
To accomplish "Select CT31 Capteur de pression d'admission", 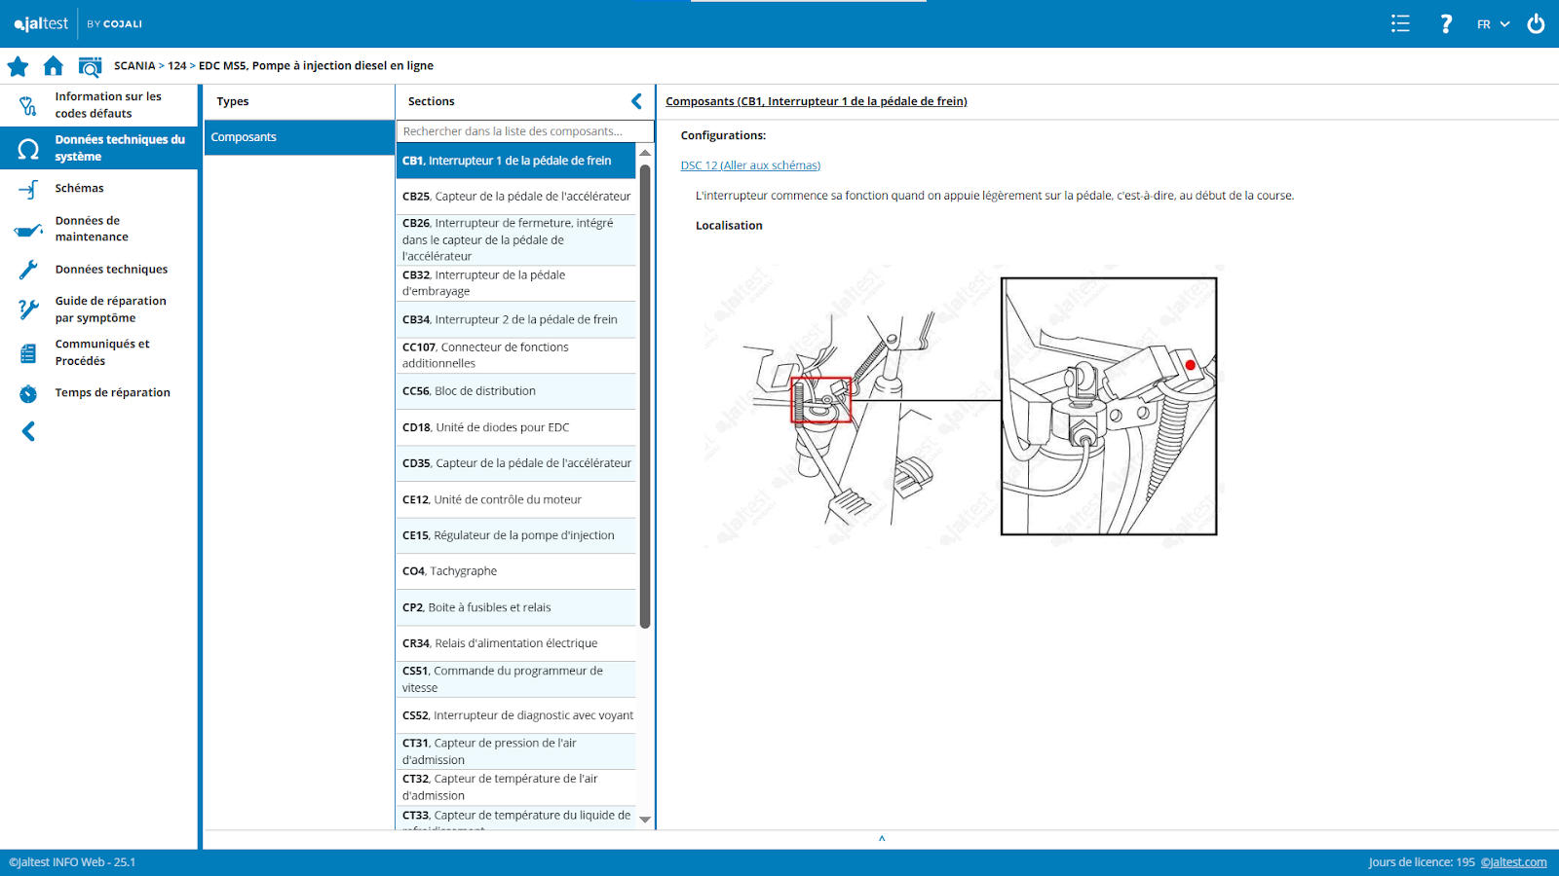I will [x=516, y=751].
